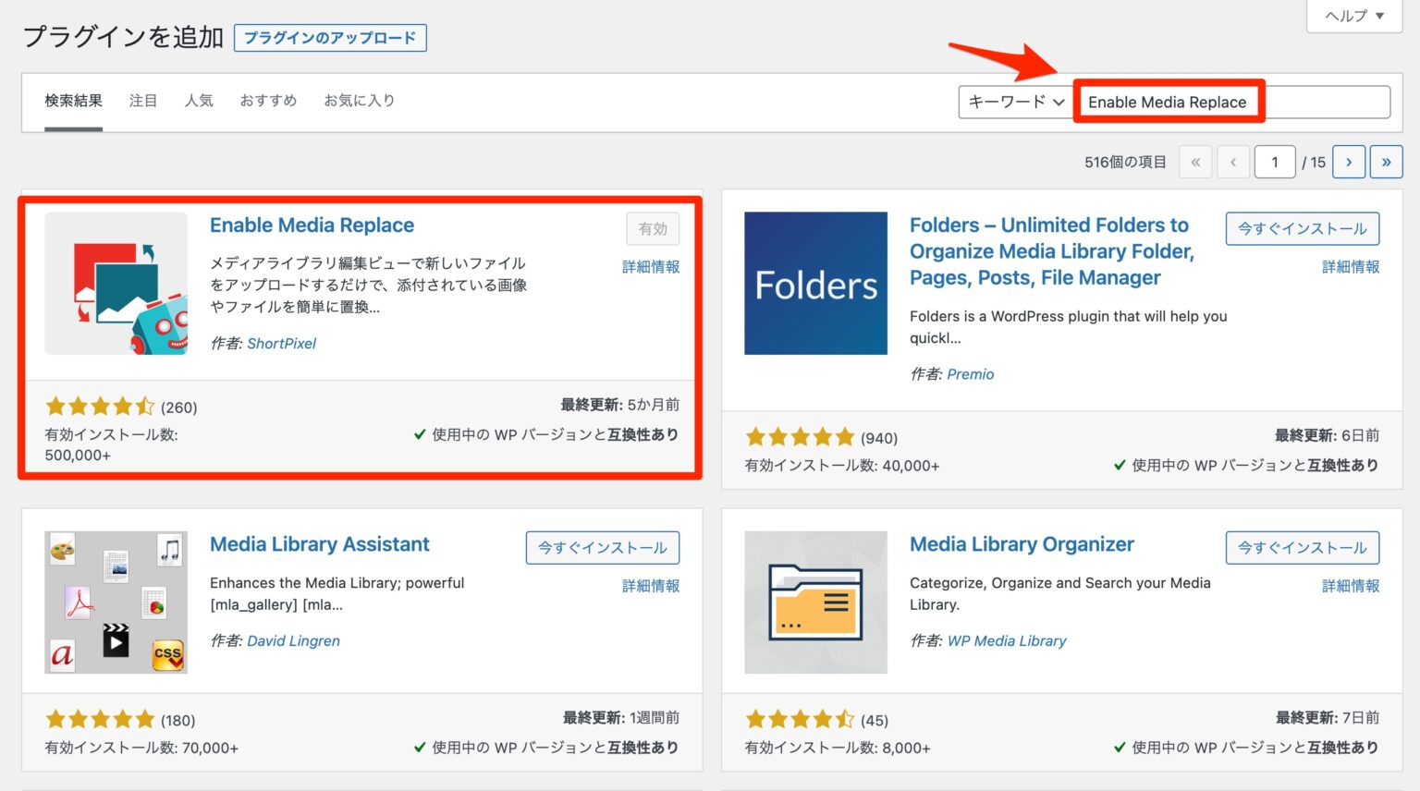Click the ShortPixel author link
Image resolution: width=1420 pixels, height=791 pixels.
coord(282,343)
